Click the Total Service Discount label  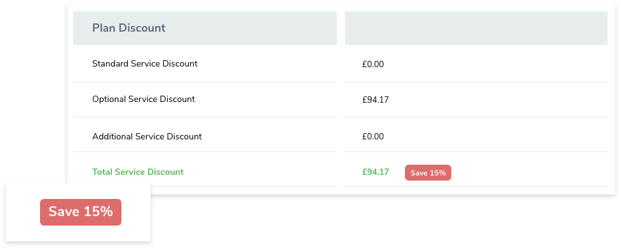point(138,172)
